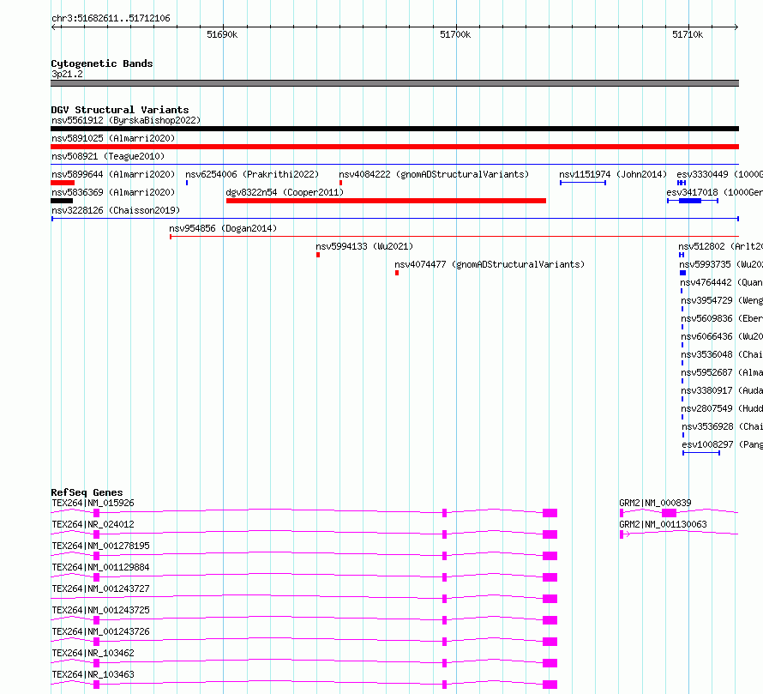Open nsv6254006 (Prakrithi2022) variant
This screenshot has width=763, height=694.
click(x=252, y=174)
